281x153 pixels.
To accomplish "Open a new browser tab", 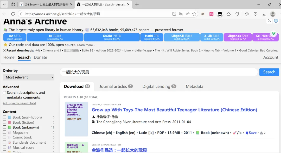I will [x=137, y=4].
